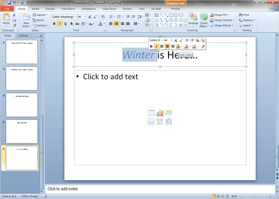
Task: Click Replace button
Action: coord(247,20)
